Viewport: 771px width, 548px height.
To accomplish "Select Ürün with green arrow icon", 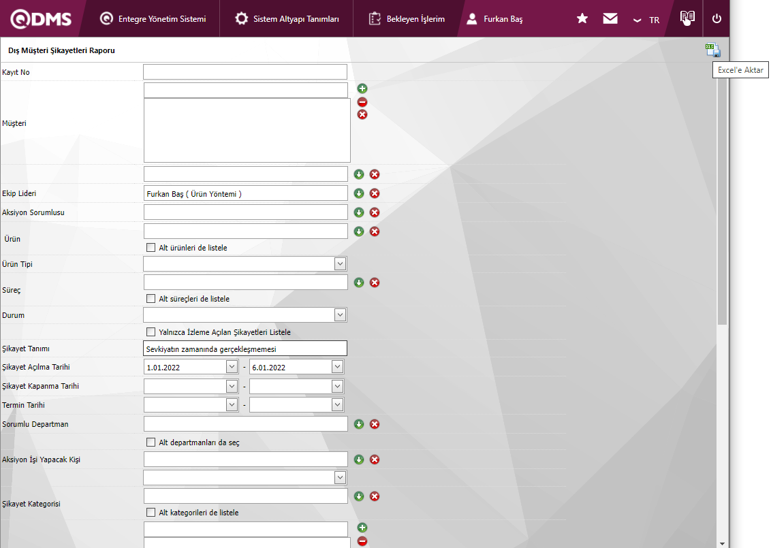I will pos(359,231).
